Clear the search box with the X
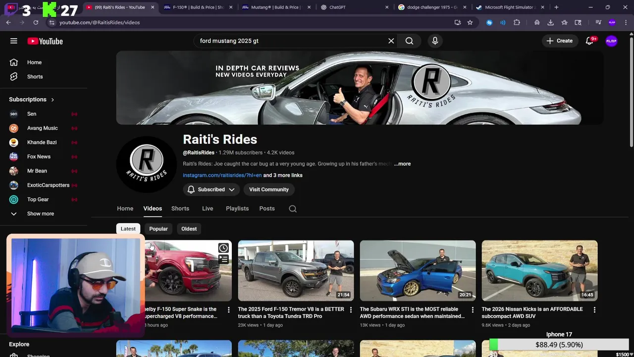The width and height of the screenshot is (634, 357). 391,41
